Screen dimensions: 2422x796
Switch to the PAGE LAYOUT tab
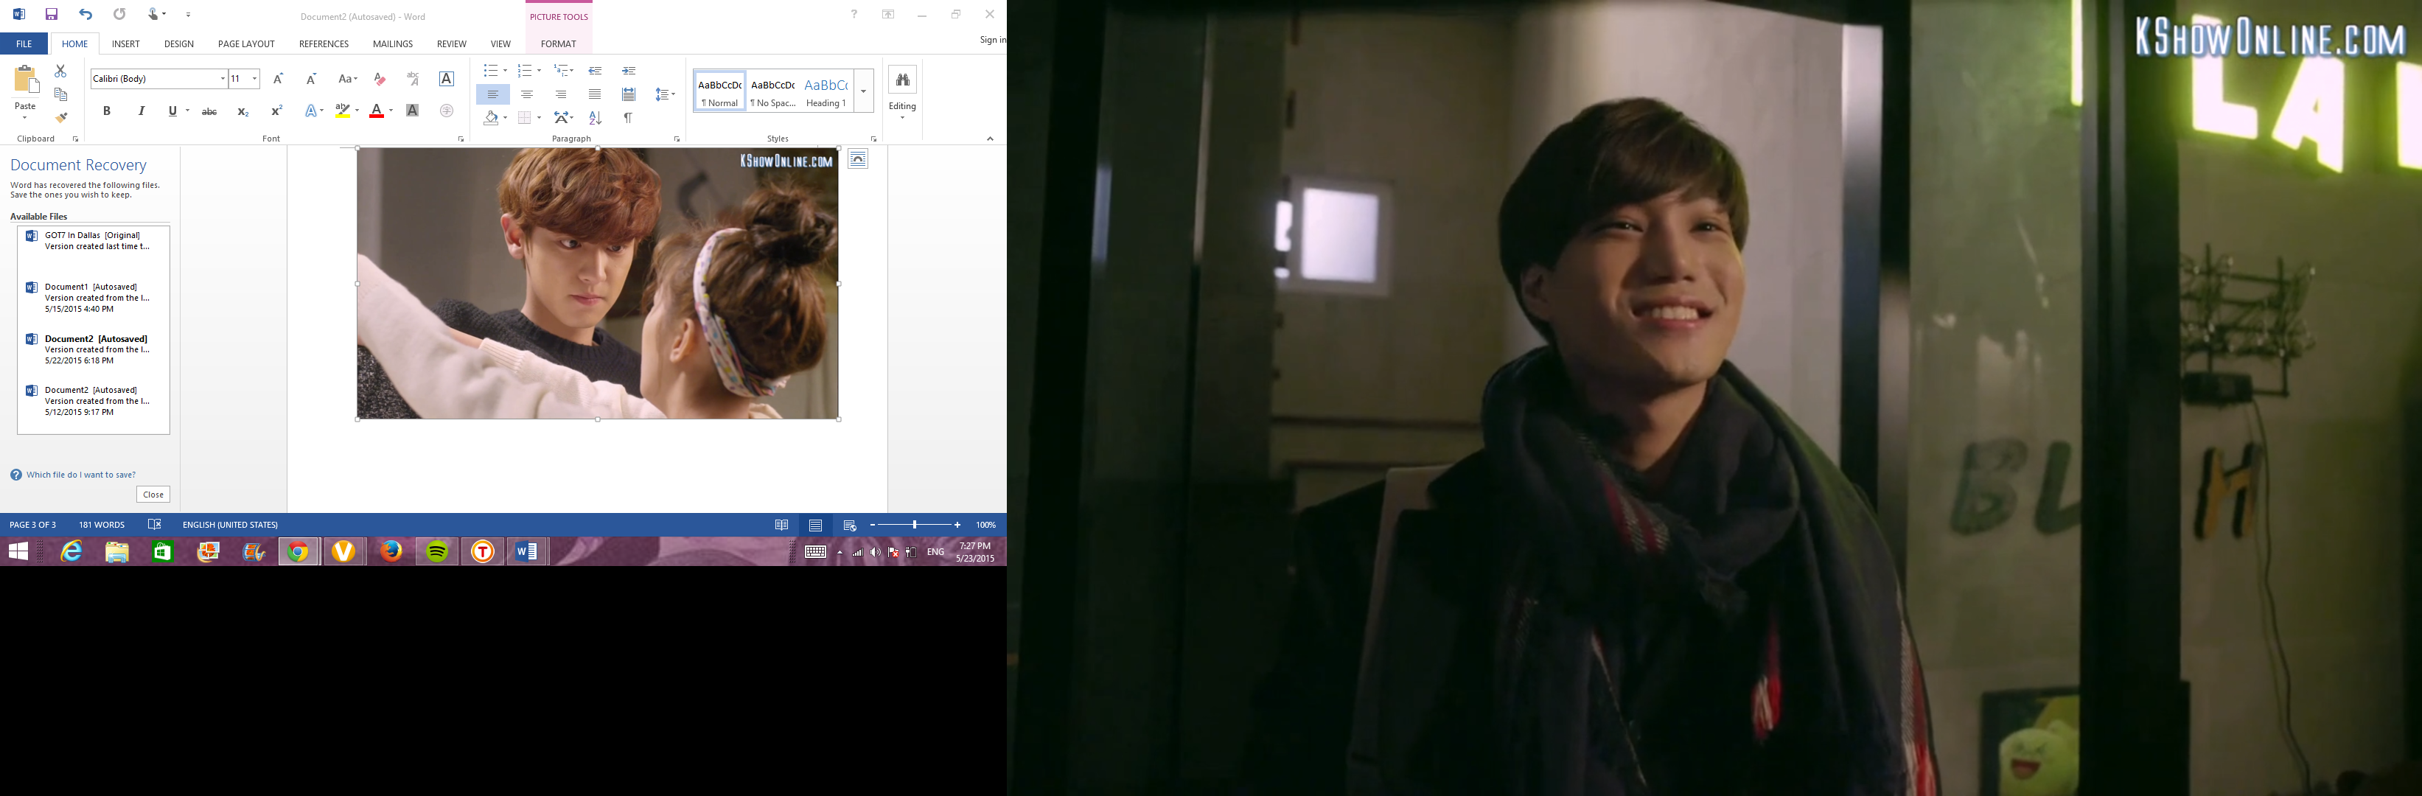click(246, 43)
